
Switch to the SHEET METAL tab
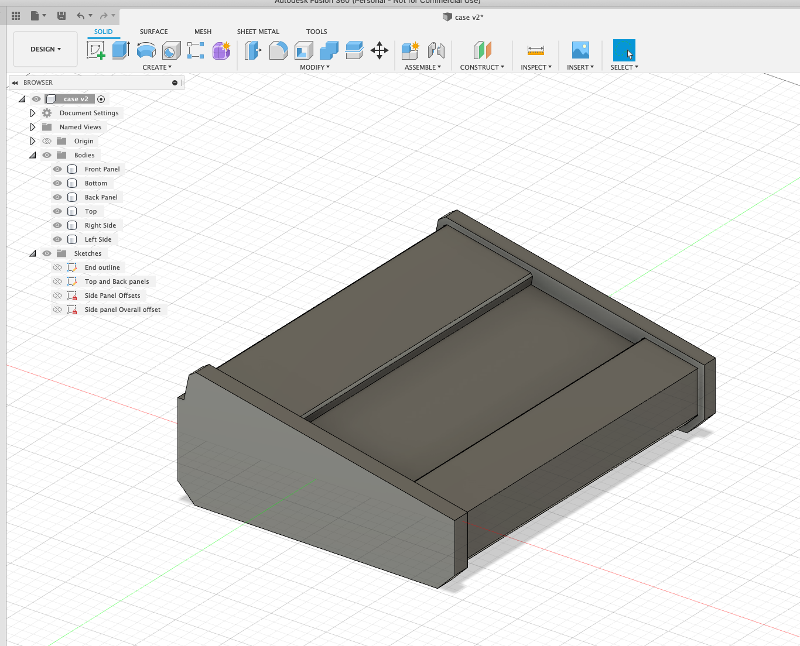pos(258,32)
